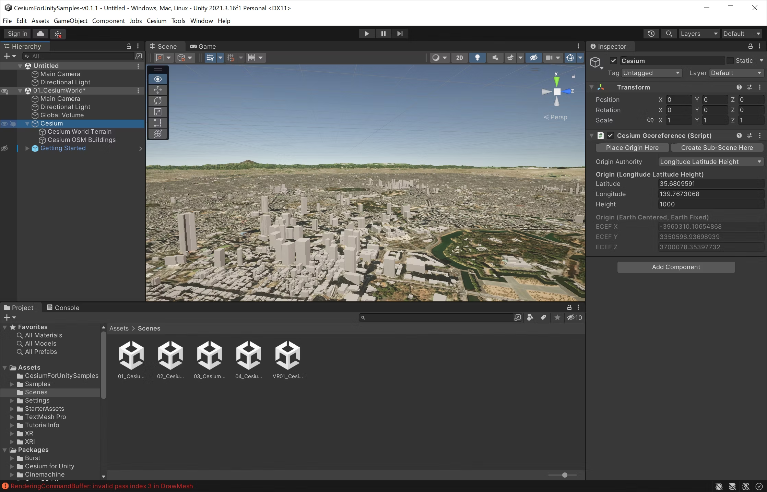Select the Rotate tool in Scene overlay
Viewport: 767px width, 492px height.
coord(158,101)
